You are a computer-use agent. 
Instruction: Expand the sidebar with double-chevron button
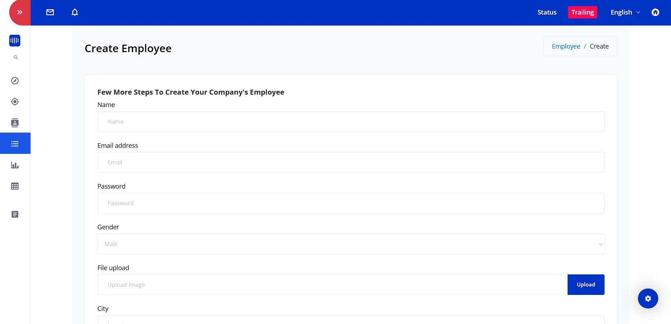pos(20,12)
